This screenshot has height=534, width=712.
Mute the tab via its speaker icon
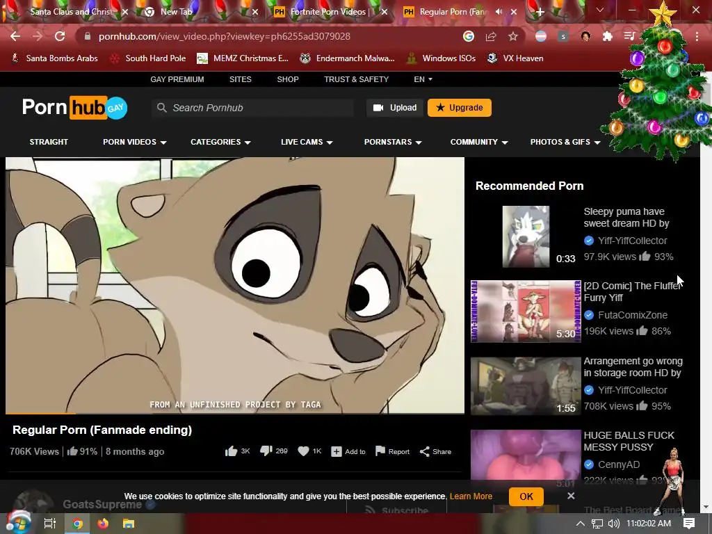499,12
